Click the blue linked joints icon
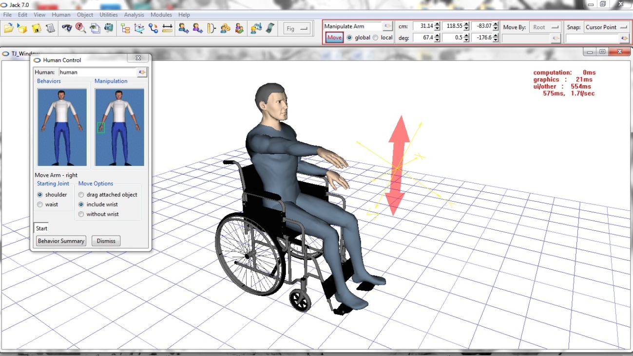 point(153,28)
